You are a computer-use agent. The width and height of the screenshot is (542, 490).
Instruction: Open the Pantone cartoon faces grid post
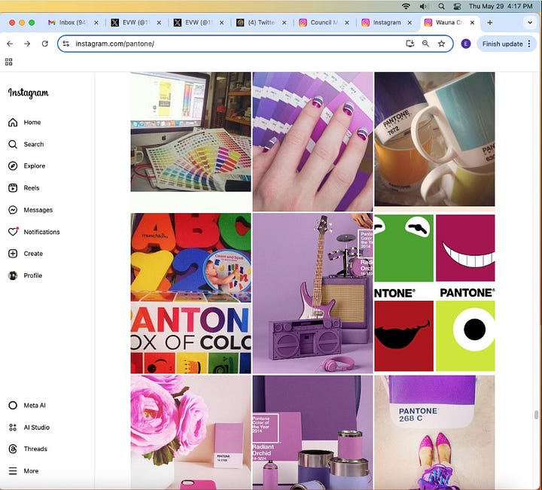click(x=434, y=293)
